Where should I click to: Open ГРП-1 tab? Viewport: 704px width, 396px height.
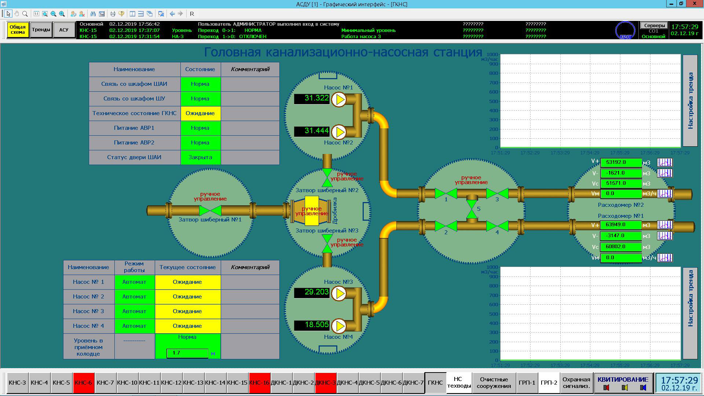coord(527,383)
